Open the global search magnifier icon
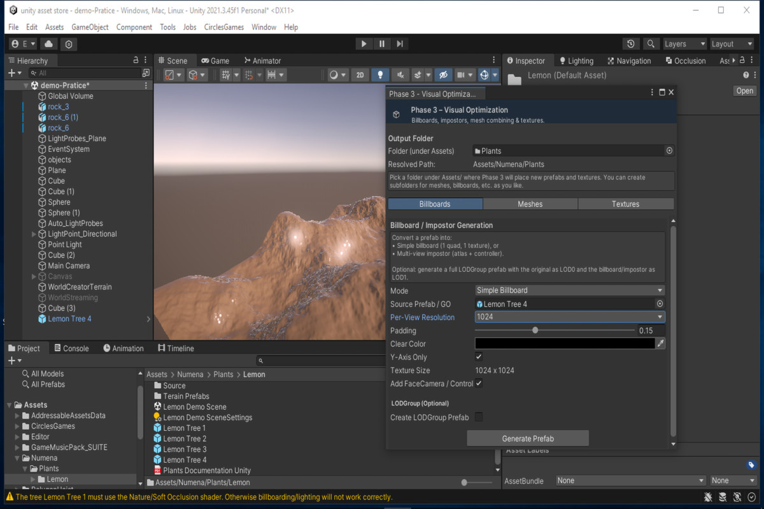 [650, 44]
